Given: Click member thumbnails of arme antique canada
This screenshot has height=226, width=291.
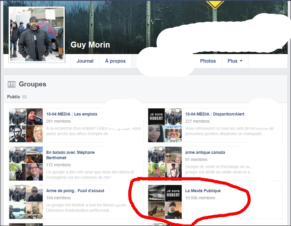Looking at the screenshot, I should 165,164.
